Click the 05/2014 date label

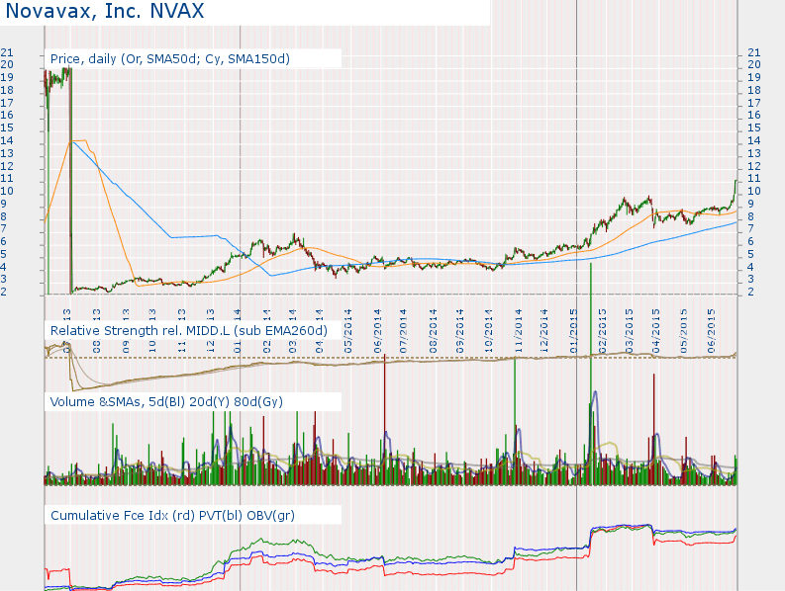(346, 331)
